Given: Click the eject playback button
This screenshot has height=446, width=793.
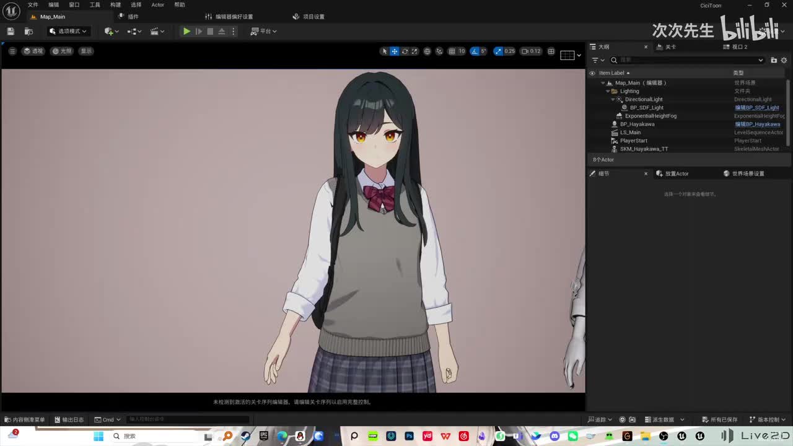Looking at the screenshot, I should tap(221, 31).
